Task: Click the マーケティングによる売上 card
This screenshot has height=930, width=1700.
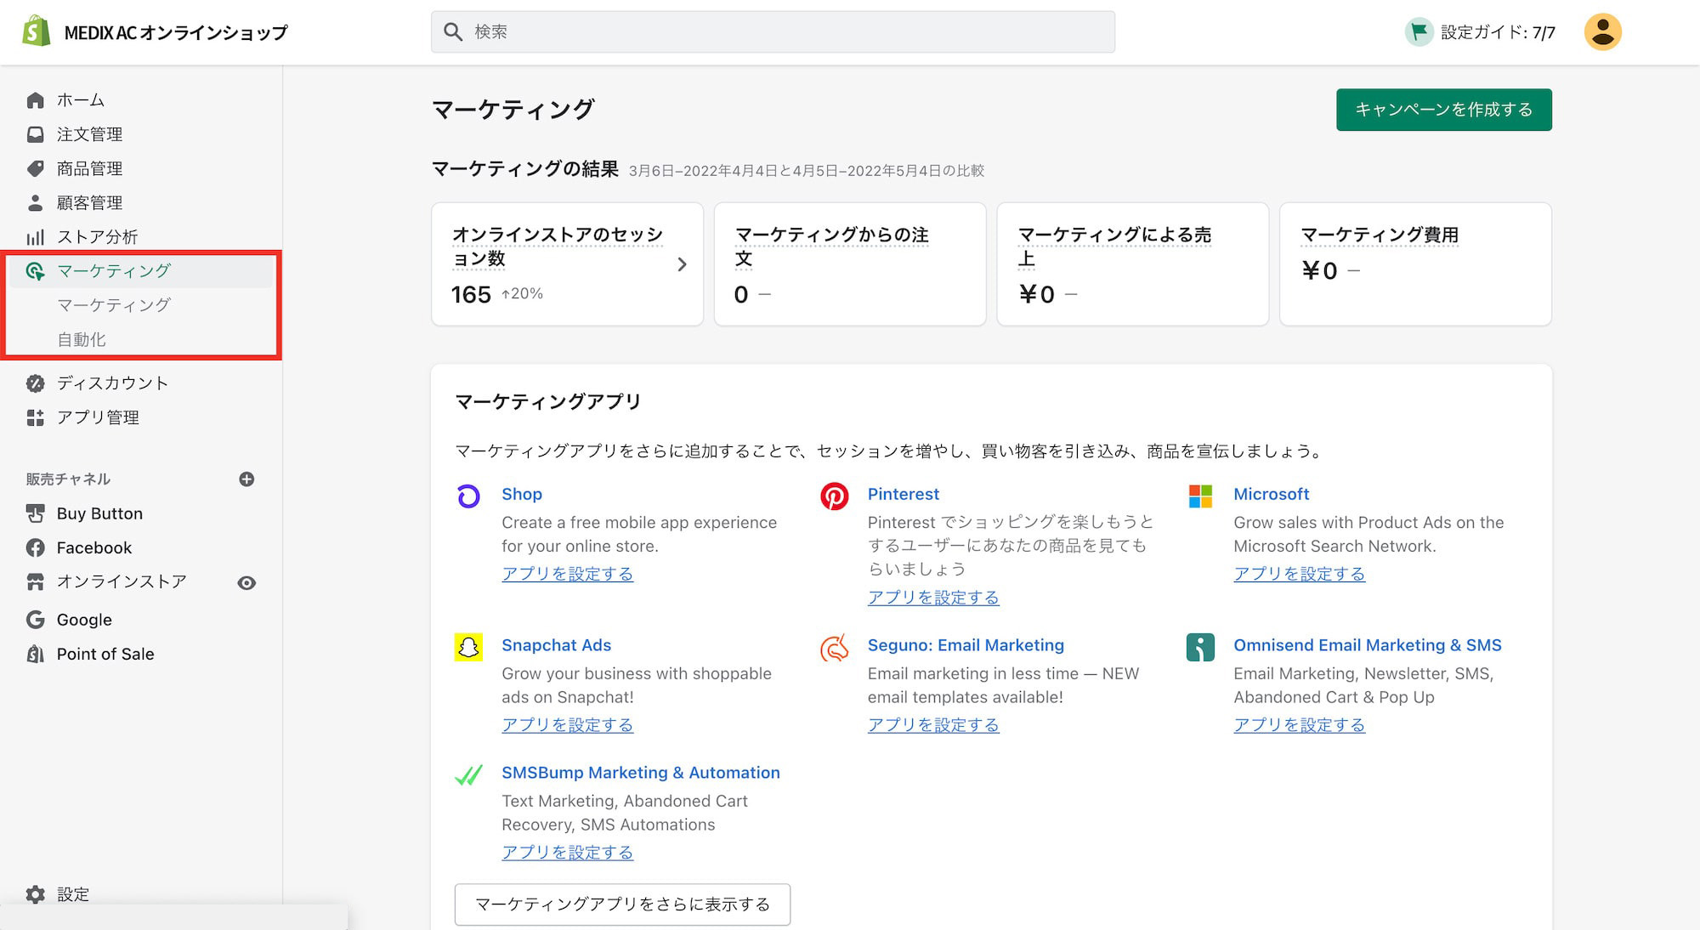Action: point(1132,264)
